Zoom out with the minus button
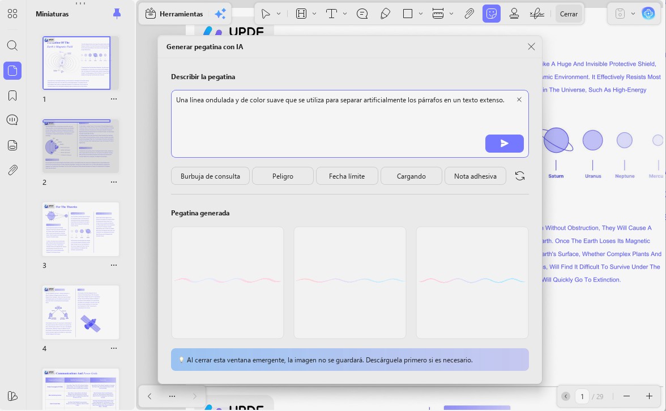 pyautogui.click(x=626, y=396)
